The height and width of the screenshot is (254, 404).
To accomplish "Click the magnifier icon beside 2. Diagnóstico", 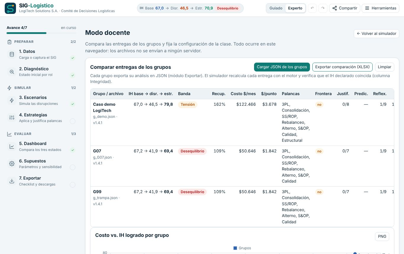I will click(x=12, y=72).
